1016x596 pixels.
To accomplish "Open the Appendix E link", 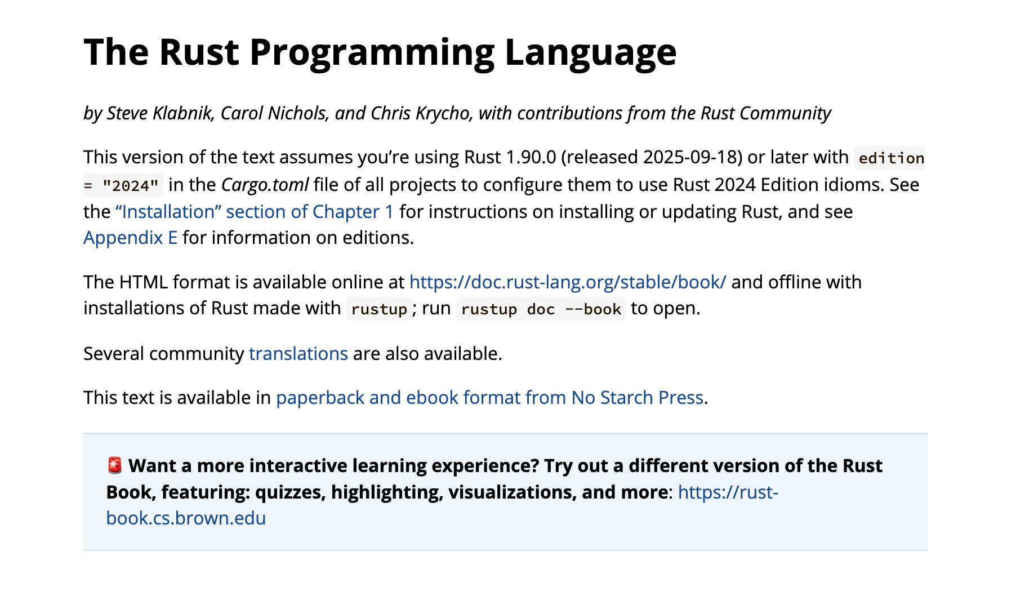I will coord(131,238).
